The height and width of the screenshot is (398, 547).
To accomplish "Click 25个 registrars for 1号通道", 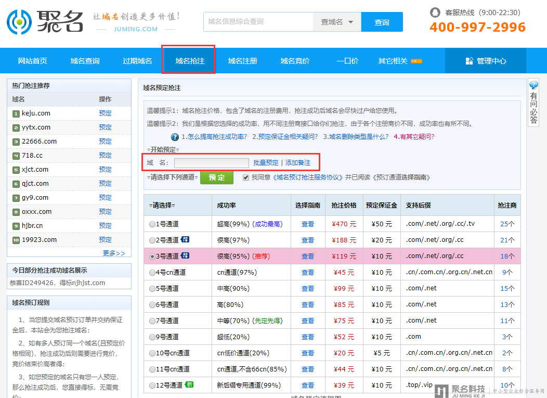I will (507, 224).
